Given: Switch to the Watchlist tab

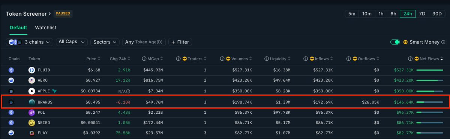Looking at the screenshot, I should [x=46, y=28].
